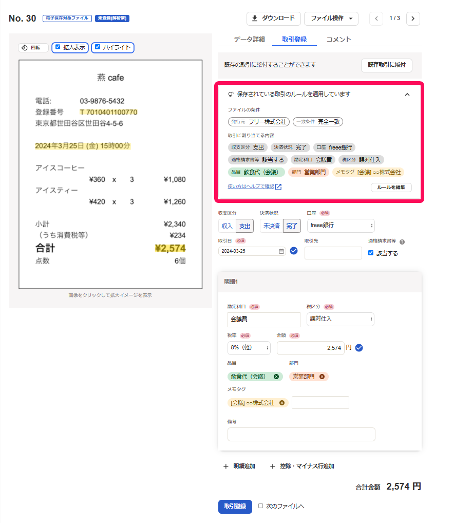Remove the 飲食代 (会議) item tag

(276, 377)
